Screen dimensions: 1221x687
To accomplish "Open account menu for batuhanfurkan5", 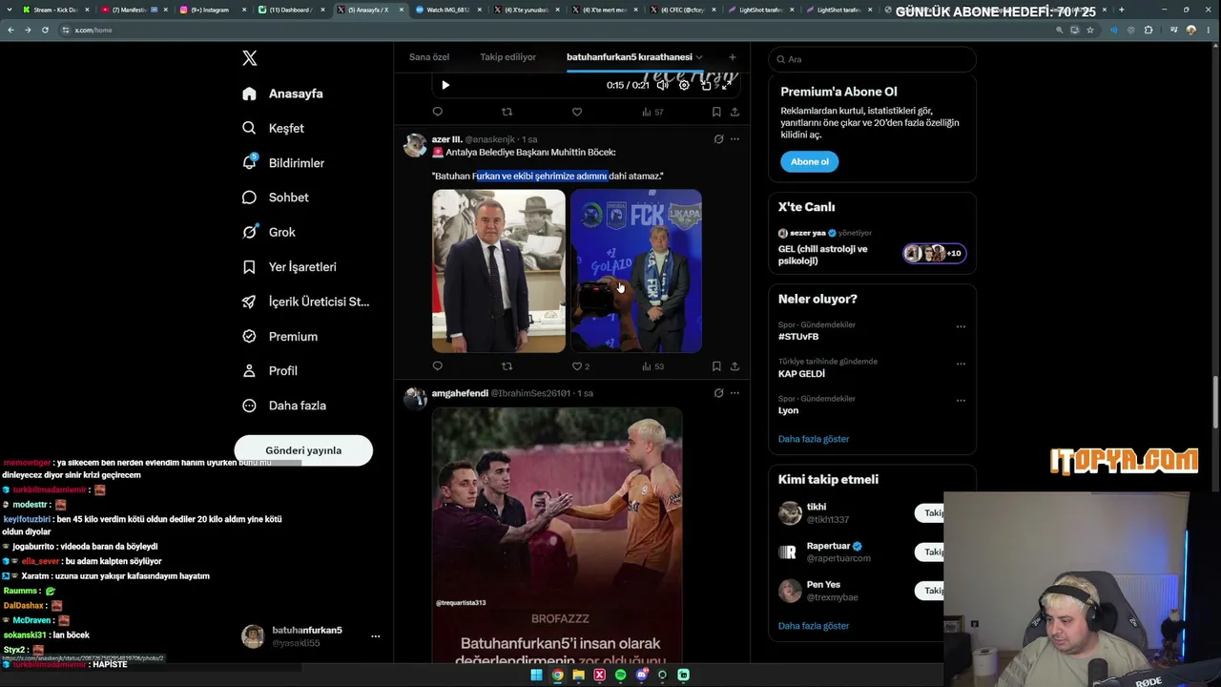I will (376, 636).
